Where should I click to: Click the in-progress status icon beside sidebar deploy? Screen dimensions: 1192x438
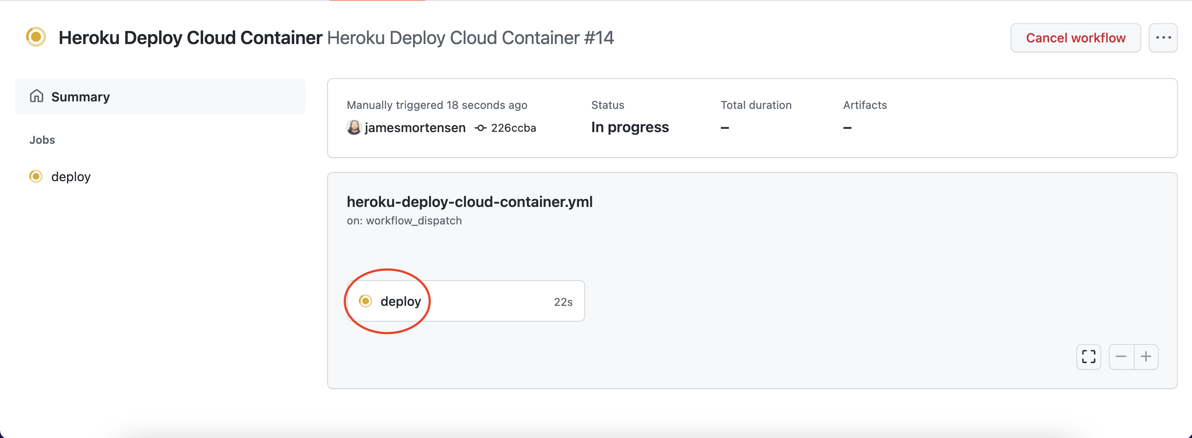pos(36,176)
